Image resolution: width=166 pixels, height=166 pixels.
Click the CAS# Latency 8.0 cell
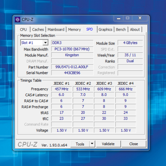coord(104,95)
